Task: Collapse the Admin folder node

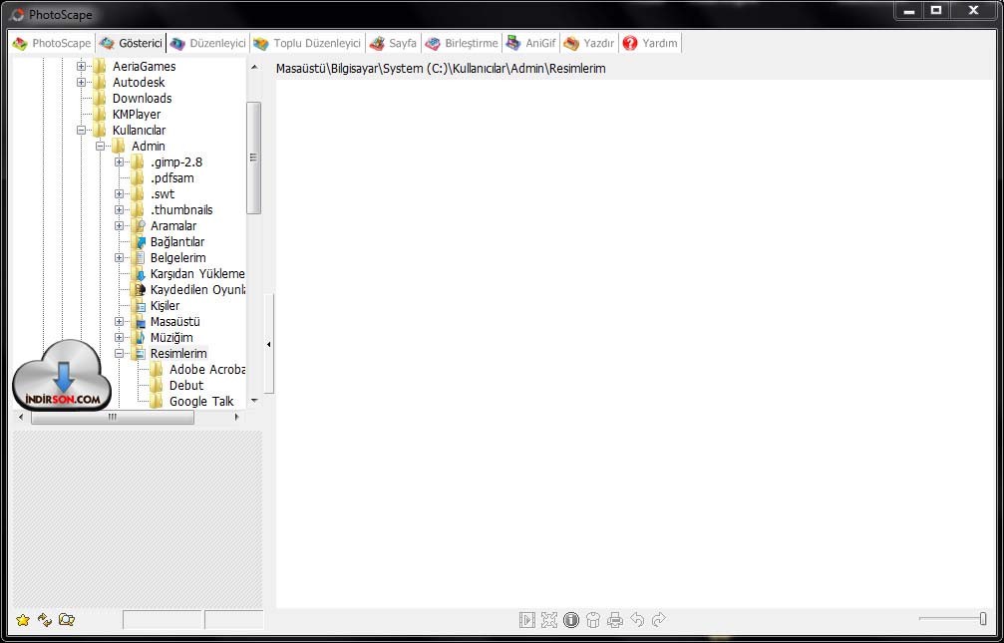Action: [100, 146]
